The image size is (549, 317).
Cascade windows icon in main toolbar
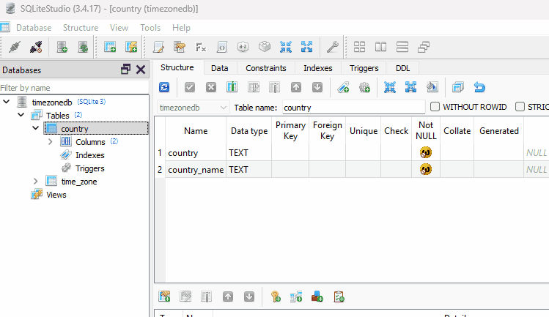424,47
